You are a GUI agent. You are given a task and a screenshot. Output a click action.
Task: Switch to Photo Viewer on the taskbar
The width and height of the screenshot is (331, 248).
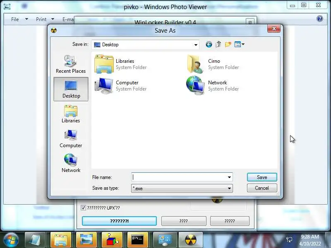86,240
